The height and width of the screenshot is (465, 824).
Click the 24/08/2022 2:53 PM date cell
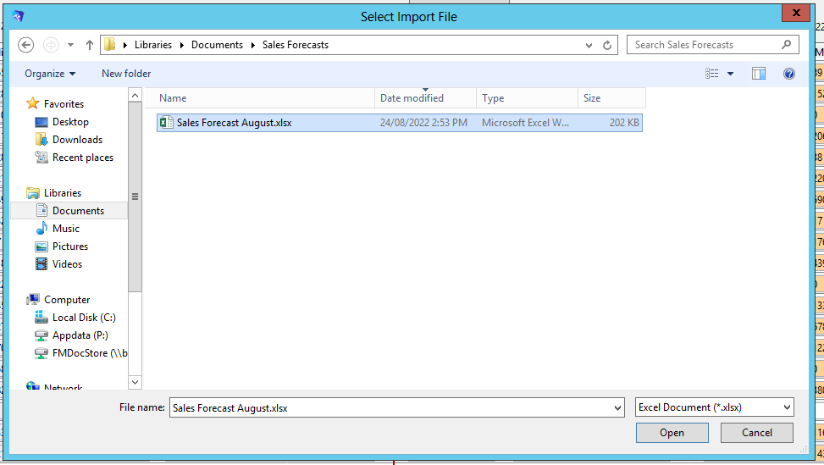(423, 123)
